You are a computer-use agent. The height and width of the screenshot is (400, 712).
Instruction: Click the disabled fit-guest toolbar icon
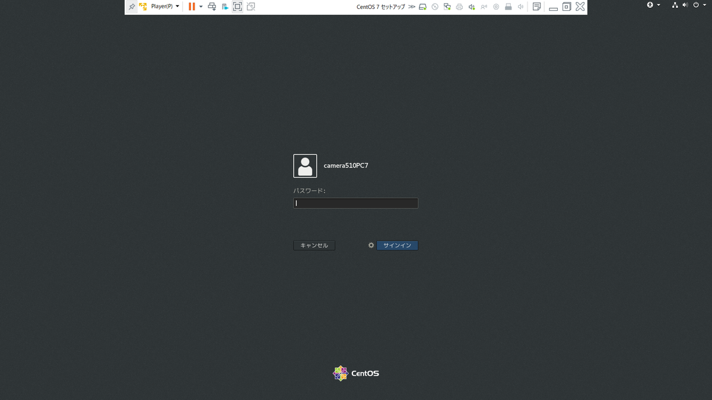pyautogui.click(x=251, y=7)
